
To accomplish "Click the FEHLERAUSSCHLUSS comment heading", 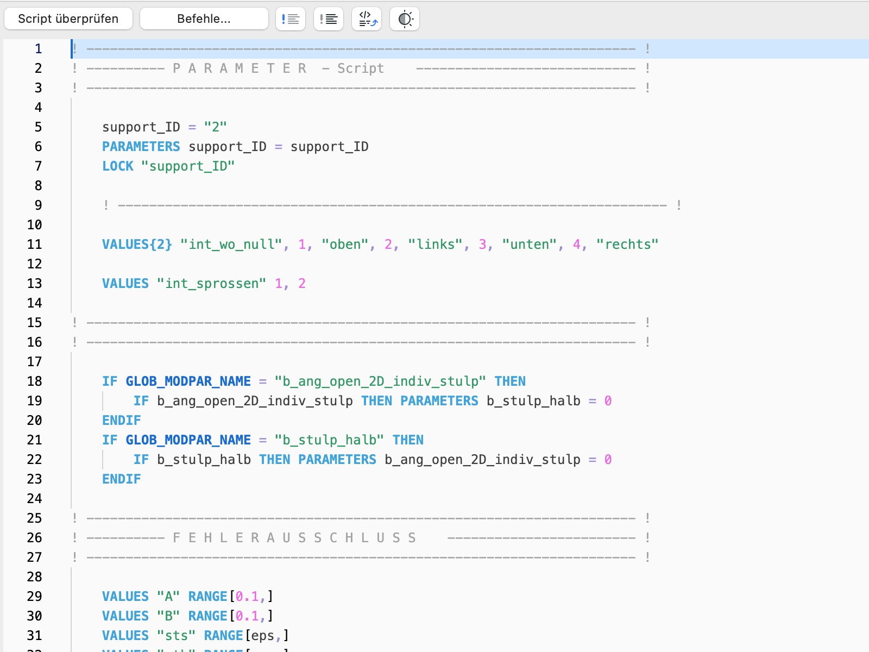I will point(294,538).
